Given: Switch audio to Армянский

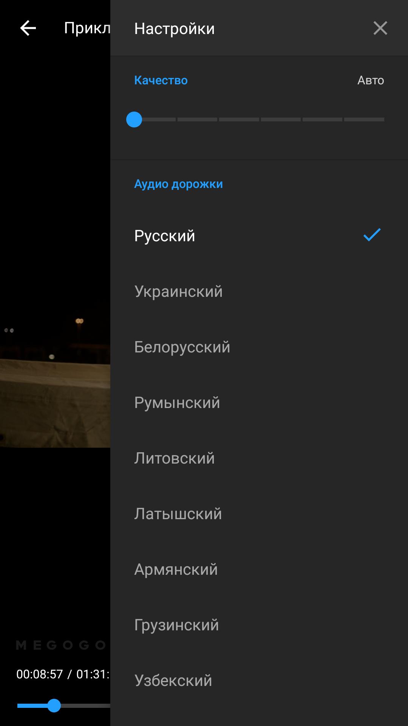Looking at the screenshot, I should coord(259,569).
